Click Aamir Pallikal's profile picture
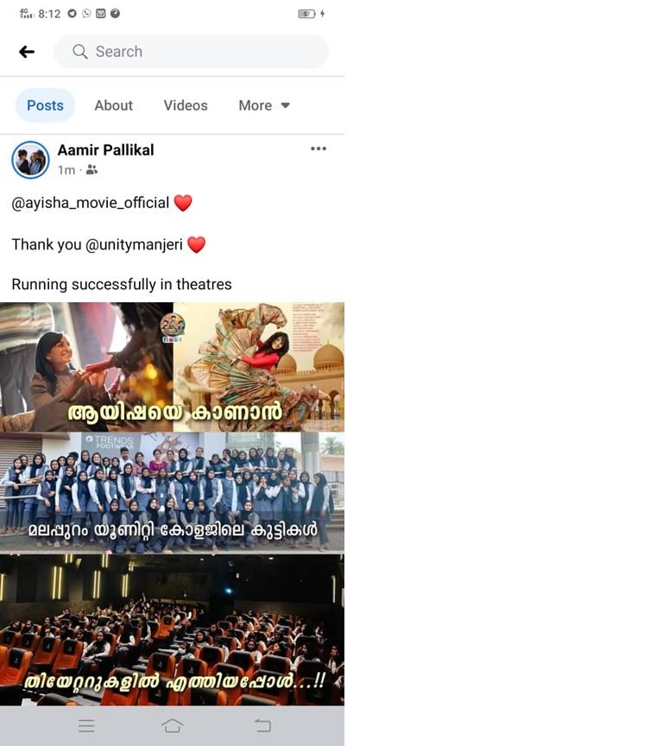This screenshot has height=746, width=650. pyautogui.click(x=30, y=160)
